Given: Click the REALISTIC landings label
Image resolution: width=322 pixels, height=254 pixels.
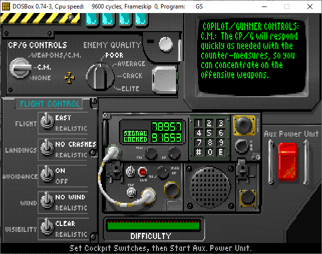Looking at the screenshot, I should coord(71,155).
